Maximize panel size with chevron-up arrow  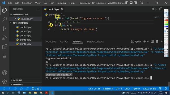tap(162, 41)
